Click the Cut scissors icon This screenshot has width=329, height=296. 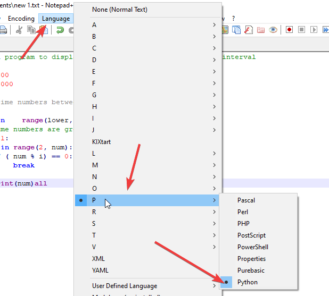point(19,30)
